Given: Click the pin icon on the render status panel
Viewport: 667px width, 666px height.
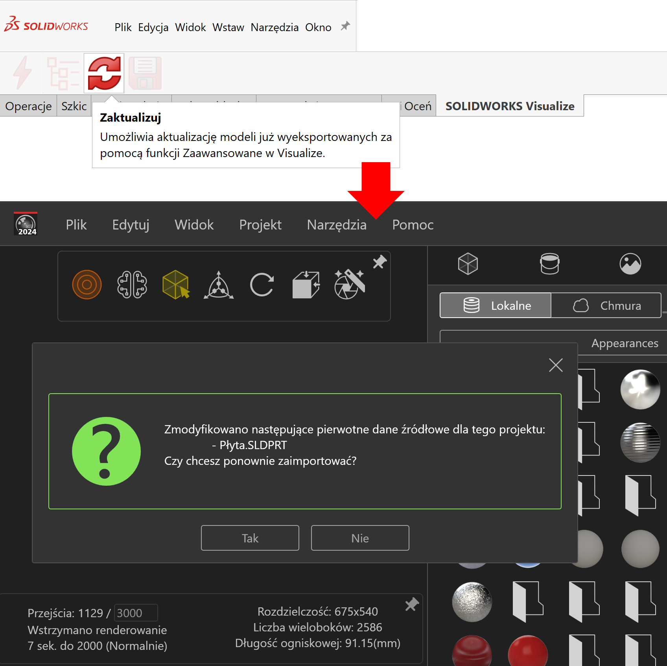Looking at the screenshot, I should point(412,604).
